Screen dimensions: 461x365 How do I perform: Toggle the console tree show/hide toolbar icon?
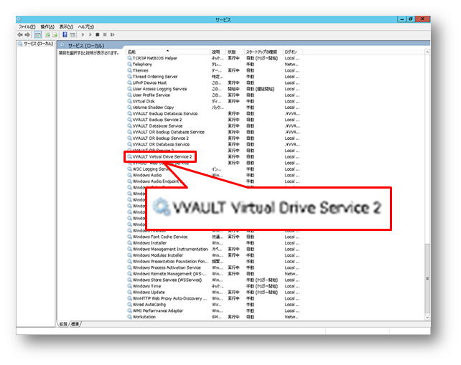pyautogui.click(x=37, y=34)
